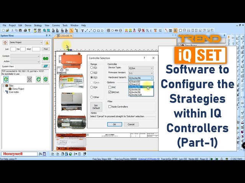Viewport: 245px width, 183px height.
Task: Open the Action dropdown
Action: pos(25,62)
